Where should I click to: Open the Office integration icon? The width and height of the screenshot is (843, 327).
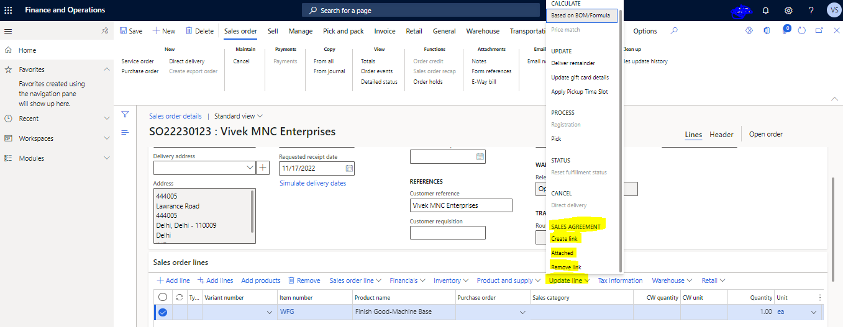point(767,31)
